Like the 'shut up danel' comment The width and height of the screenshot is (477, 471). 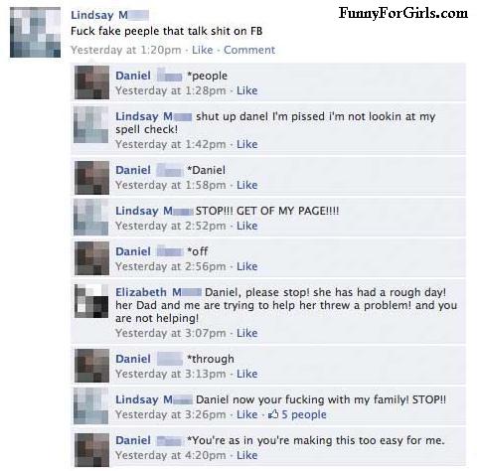(x=246, y=144)
